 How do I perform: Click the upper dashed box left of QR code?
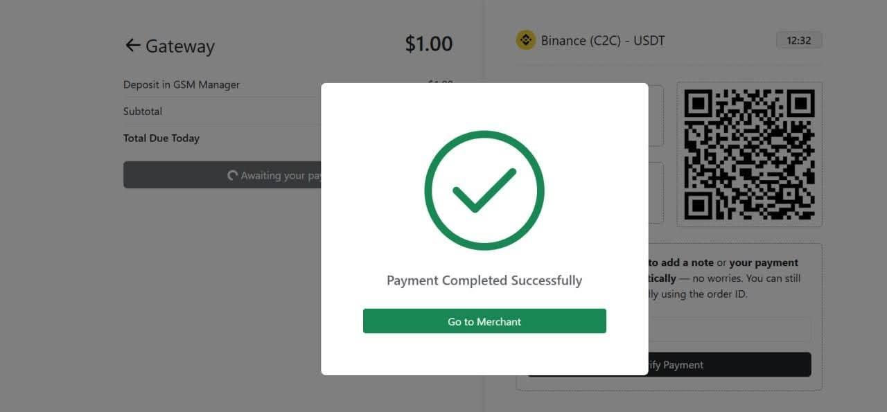coord(656,116)
